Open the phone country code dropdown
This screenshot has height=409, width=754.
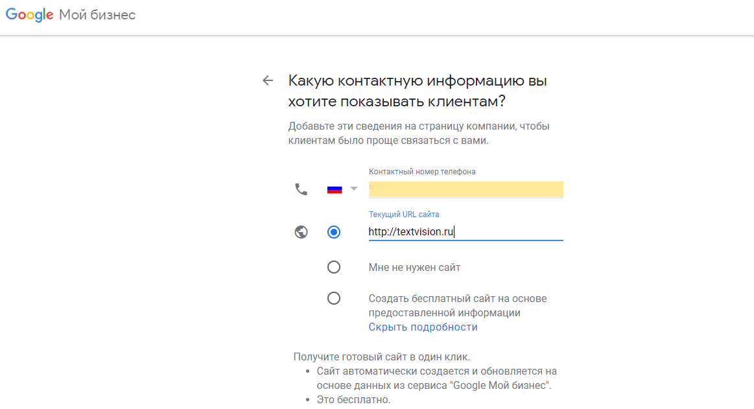click(x=342, y=188)
